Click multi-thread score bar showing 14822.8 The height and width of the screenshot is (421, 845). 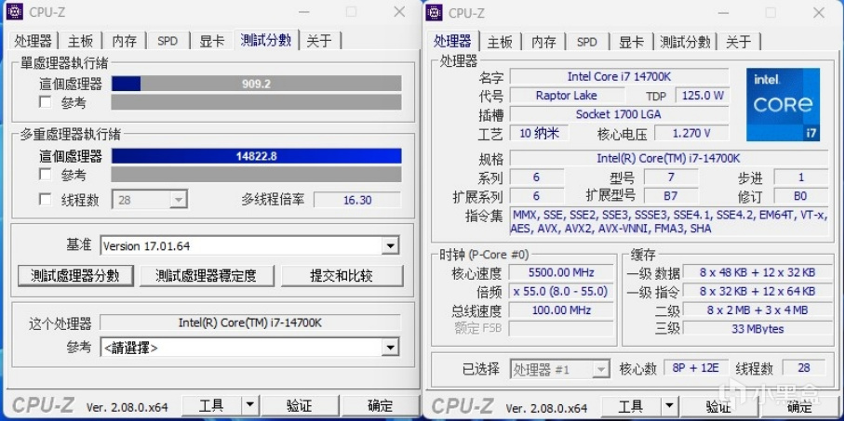257,156
